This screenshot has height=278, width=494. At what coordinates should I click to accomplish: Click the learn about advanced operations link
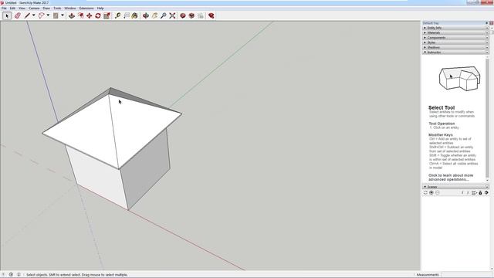click(x=451, y=178)
